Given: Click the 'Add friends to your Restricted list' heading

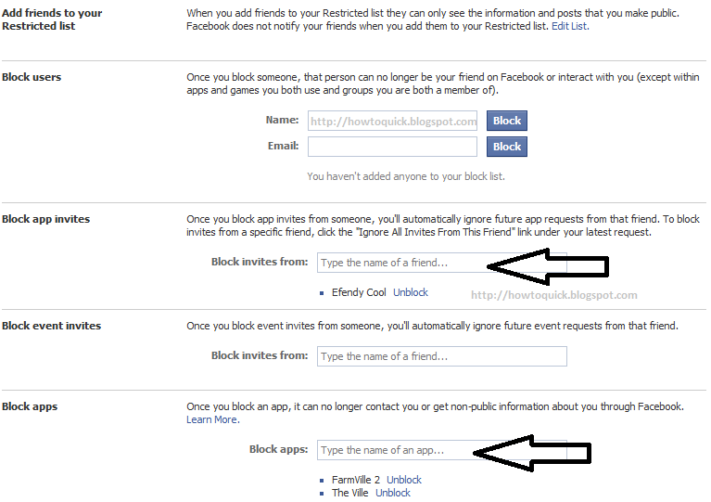Looking at the screenshot, I should pos(52,19).
